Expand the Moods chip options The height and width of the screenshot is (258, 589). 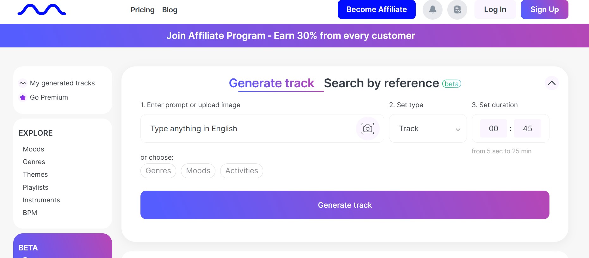198,171
